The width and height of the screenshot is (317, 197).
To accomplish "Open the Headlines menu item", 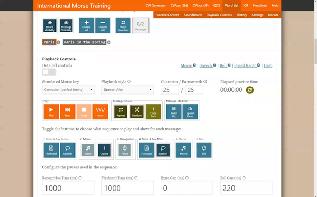I will 260,5.
